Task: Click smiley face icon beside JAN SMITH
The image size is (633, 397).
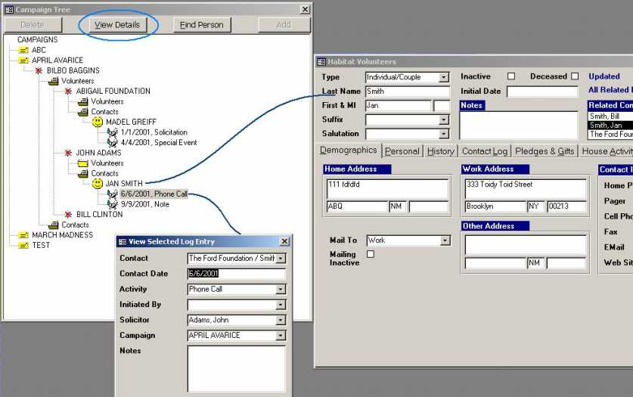Action: tap(98, 184)
